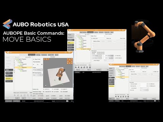The width and height of the screenshot is (163, 122).
Task: Click copy icon in the top-center window
Action: [84, 67]
